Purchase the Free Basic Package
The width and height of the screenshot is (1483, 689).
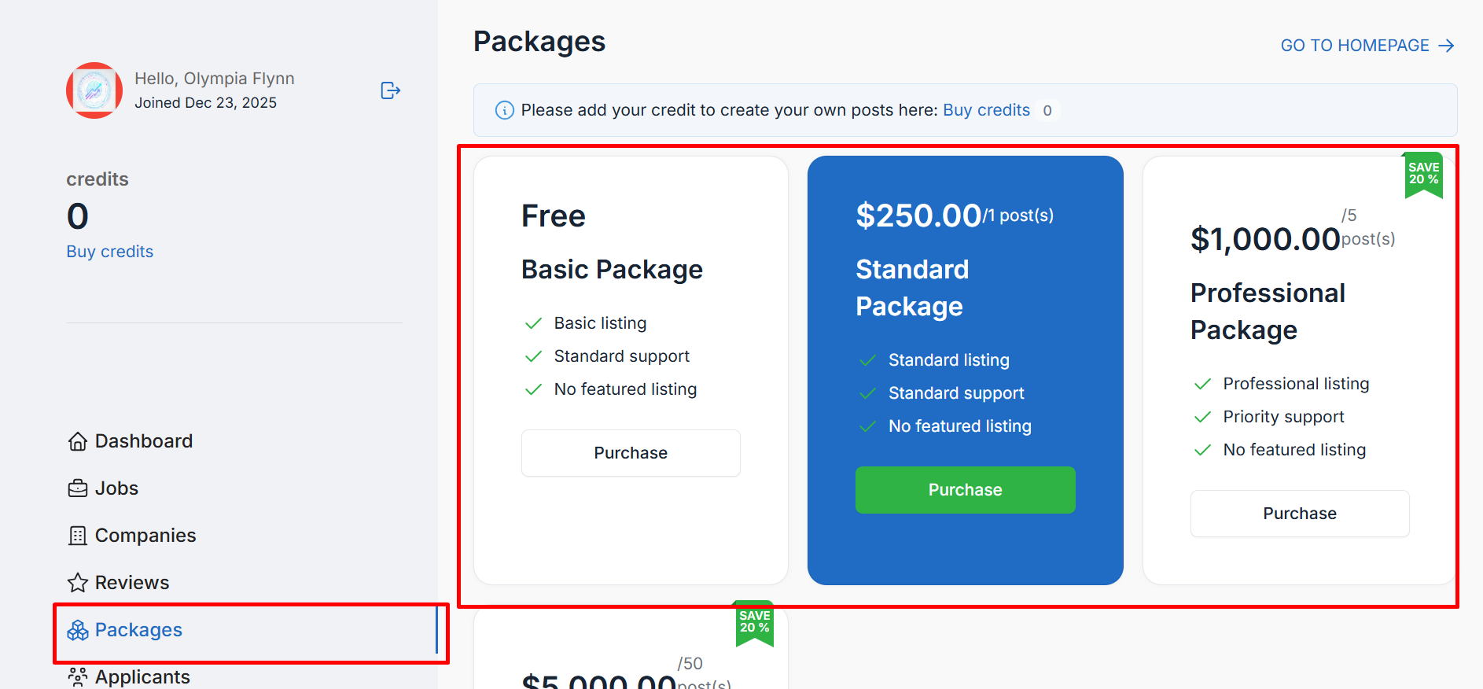[631, 453]
